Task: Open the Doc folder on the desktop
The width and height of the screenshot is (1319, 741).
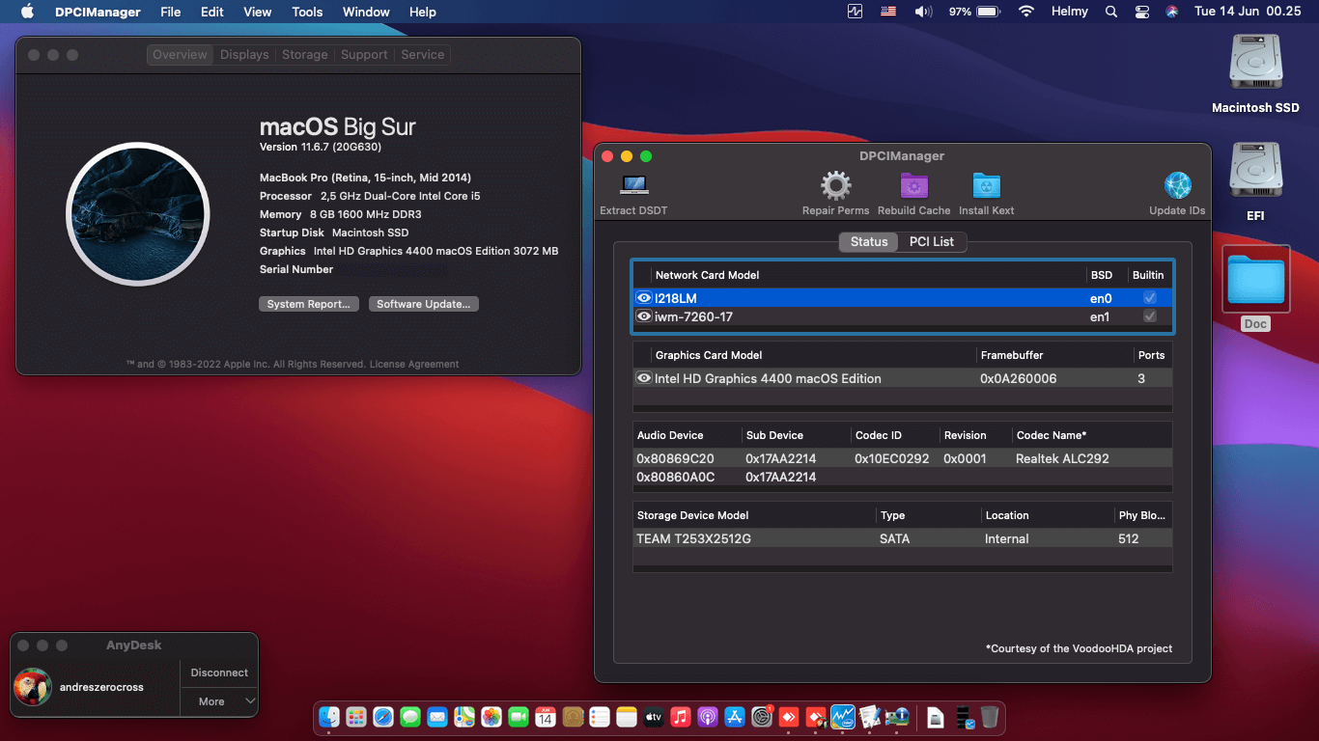Action: tap(1254, 280)
